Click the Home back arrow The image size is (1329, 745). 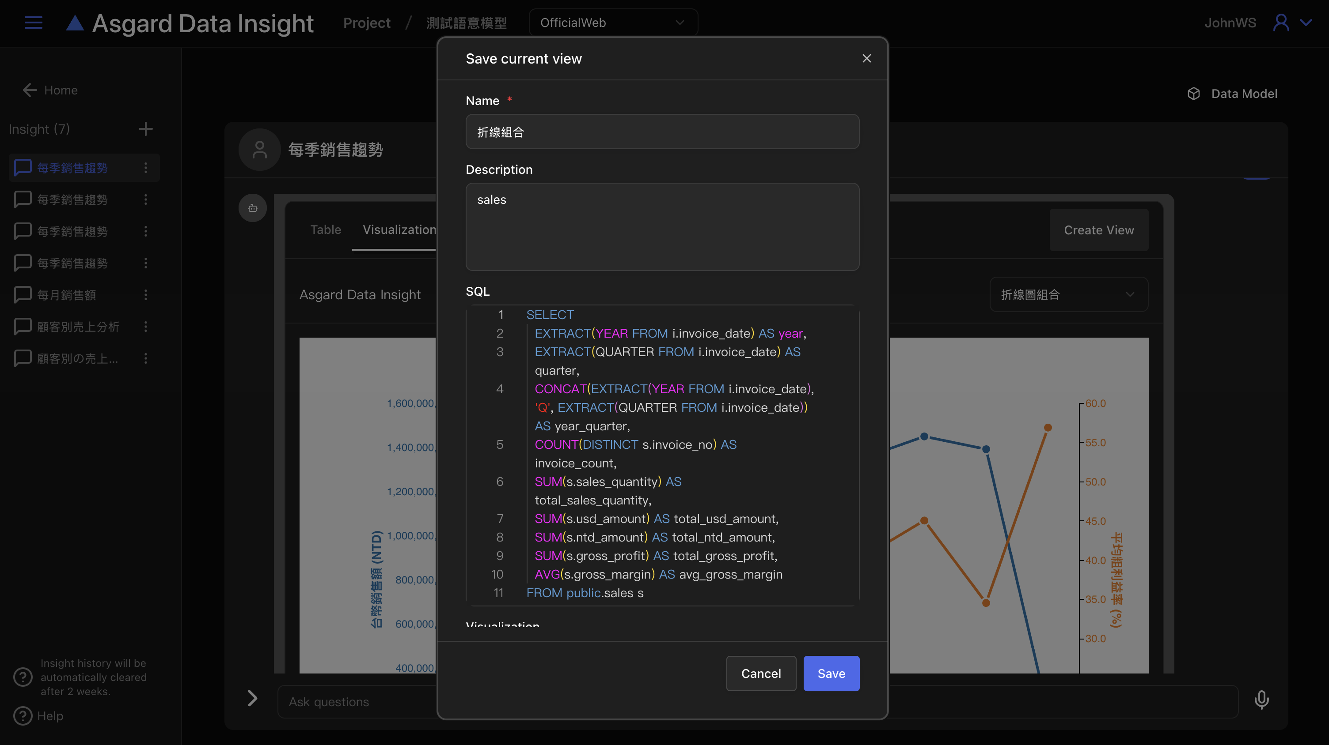[x=30, y=90]
